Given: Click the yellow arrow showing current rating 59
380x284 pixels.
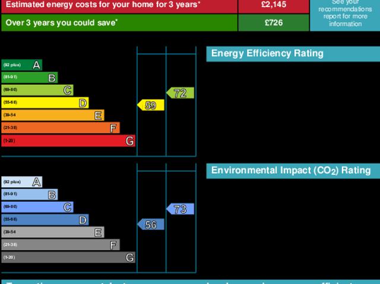Looking at the screenshot, I should [151, 106].
